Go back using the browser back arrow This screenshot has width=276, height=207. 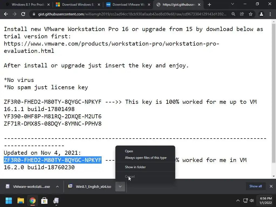coord(6,14)
